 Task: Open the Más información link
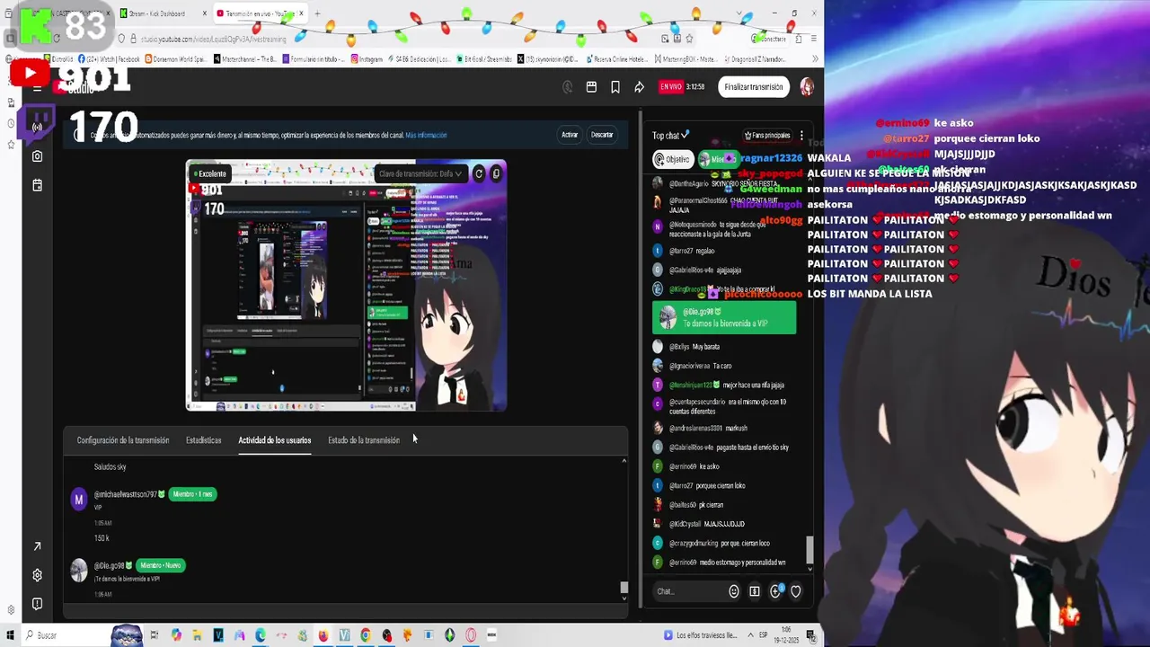tap(426, 135)
